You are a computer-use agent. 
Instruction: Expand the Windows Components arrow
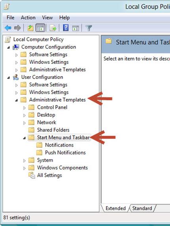click(25, 168)
